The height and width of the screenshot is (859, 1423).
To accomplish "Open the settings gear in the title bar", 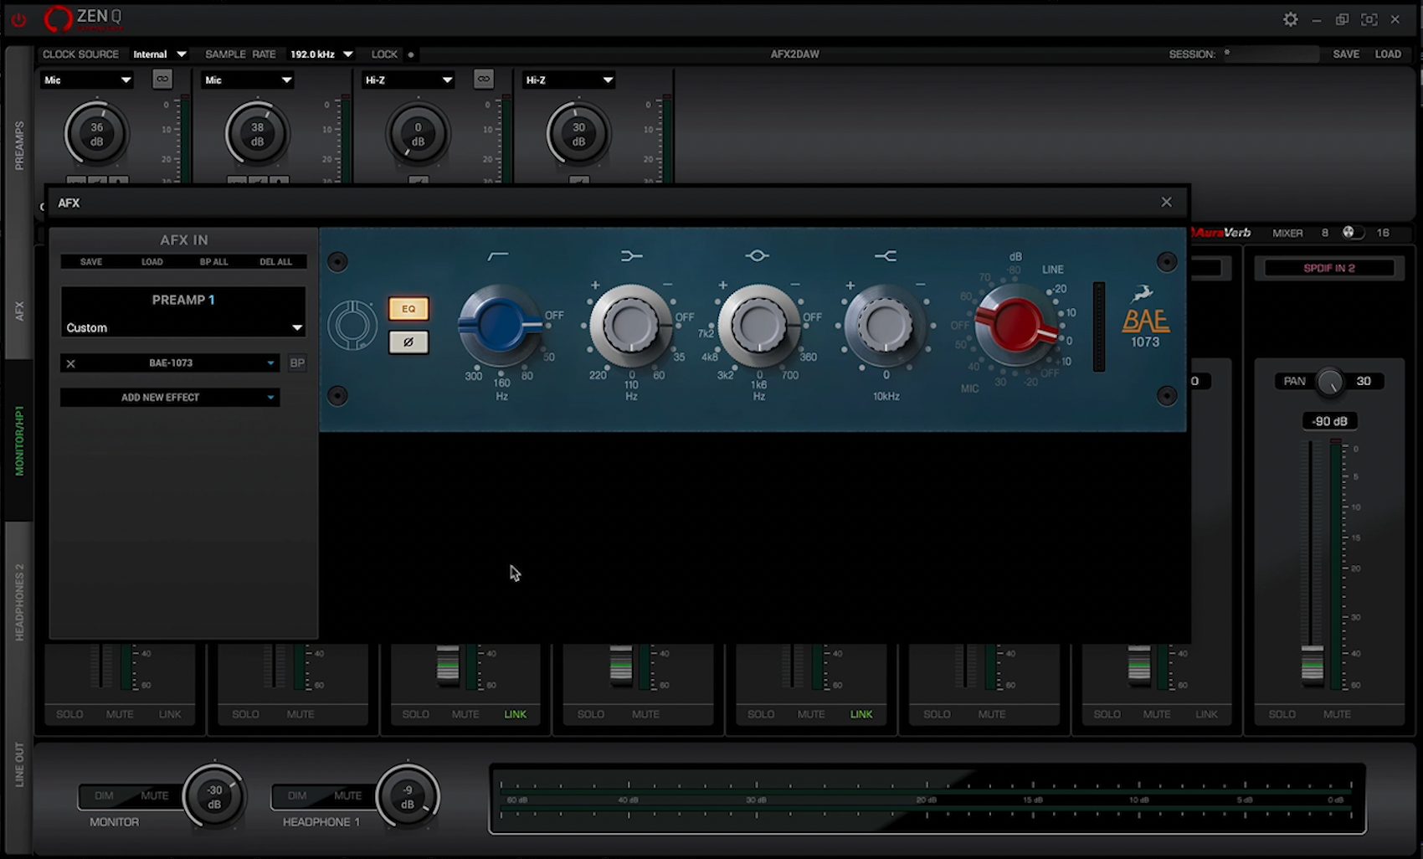I will (1291, 19).
